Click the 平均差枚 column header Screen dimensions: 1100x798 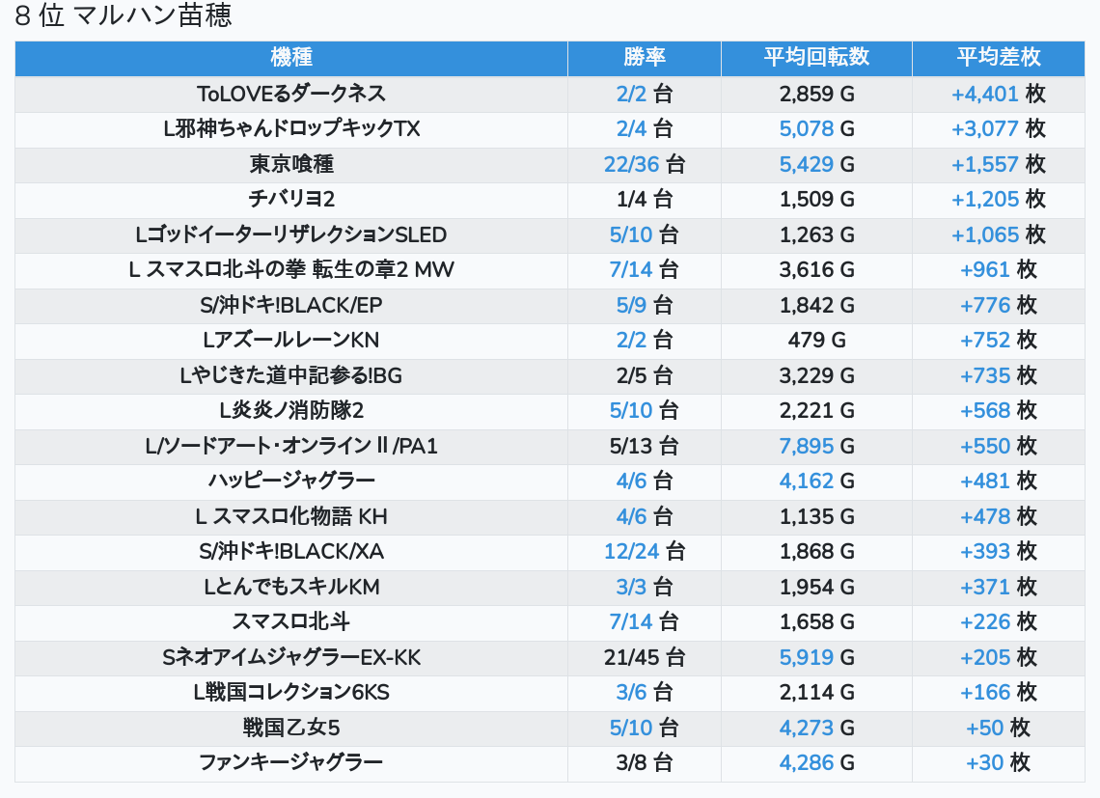tap(999, 58)
